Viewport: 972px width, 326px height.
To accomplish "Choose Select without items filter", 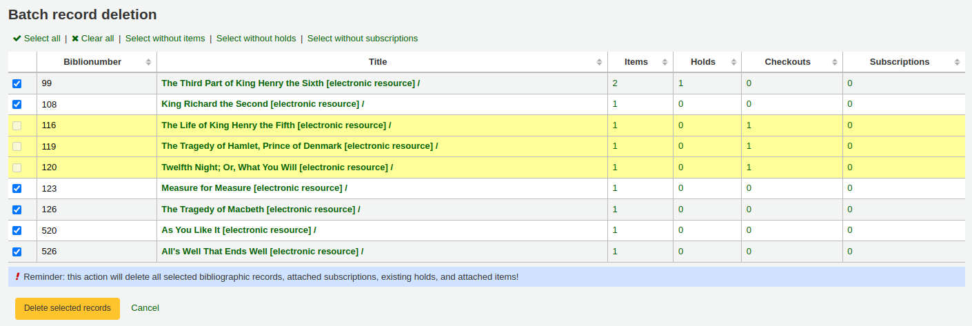I will [x=165, y=39].
